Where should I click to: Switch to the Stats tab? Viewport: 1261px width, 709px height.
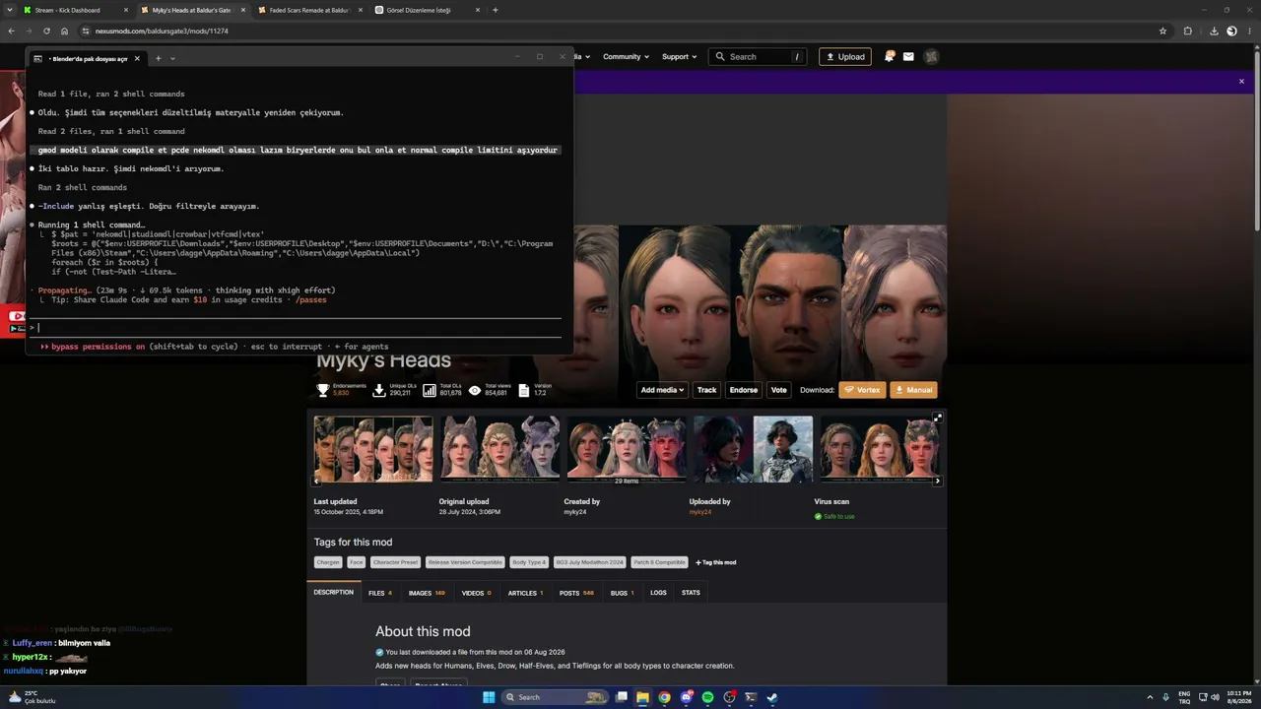[x=691, y=593]
